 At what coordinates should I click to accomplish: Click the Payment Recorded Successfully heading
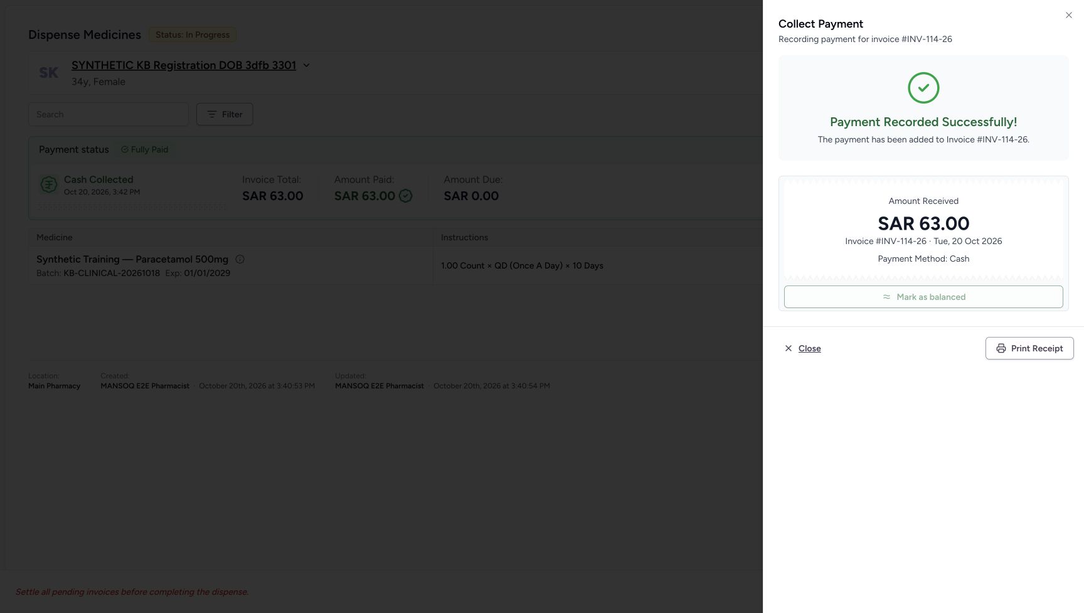pyautogui.click(x=923, y=122)
